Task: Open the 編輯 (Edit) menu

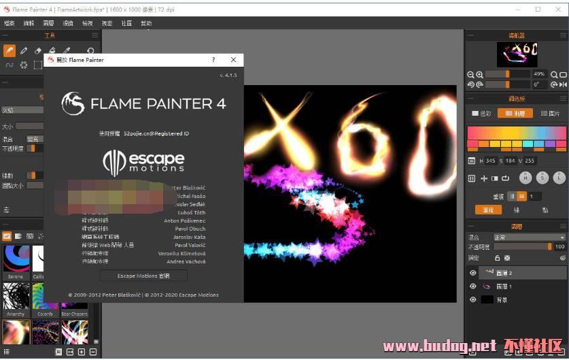Action: [x=29, y=23]
